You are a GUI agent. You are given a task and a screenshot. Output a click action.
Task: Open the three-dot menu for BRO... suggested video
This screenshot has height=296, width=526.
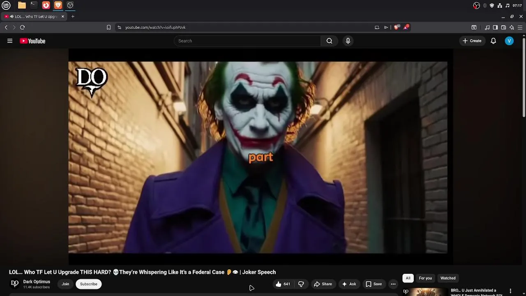tap(510, 291)
